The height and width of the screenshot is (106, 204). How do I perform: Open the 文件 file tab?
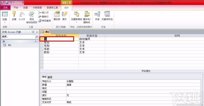[5, 8]
